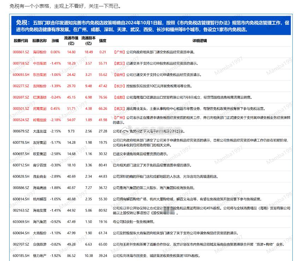
Task: Click the 流通市值 column header
Action: [71, 41]
